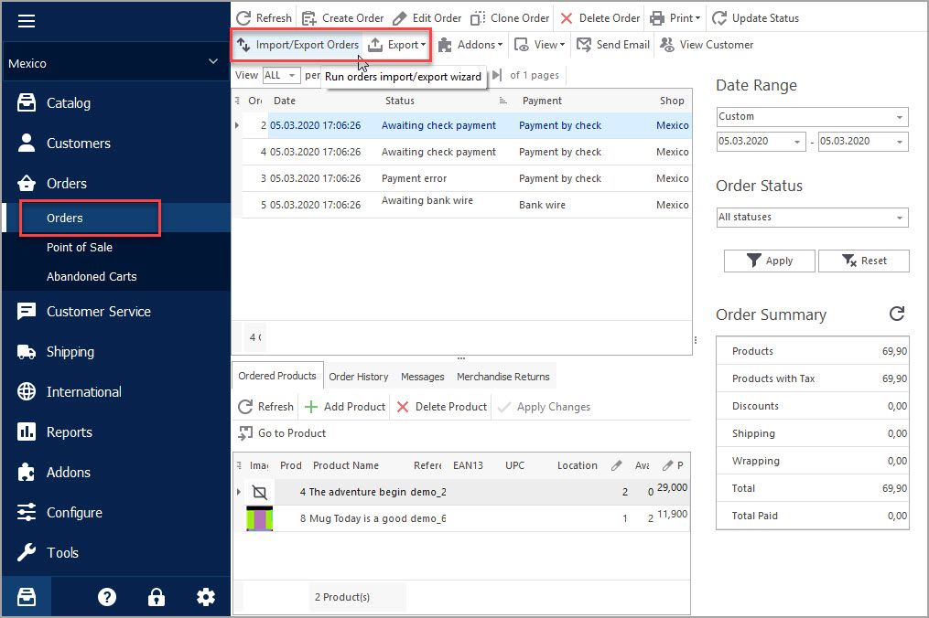Click the Refresh orders toolbar button

(265, 18)
